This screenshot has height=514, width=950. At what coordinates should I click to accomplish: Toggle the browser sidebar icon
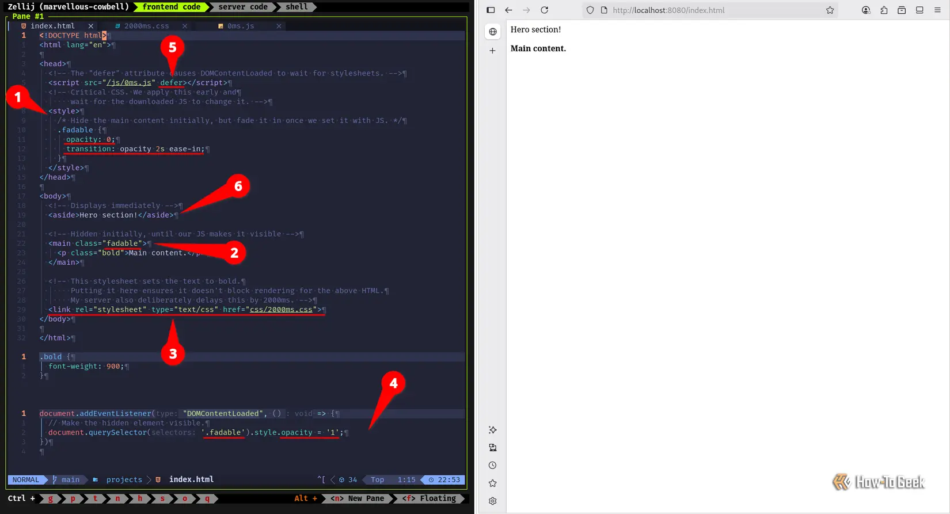[491, 10]
